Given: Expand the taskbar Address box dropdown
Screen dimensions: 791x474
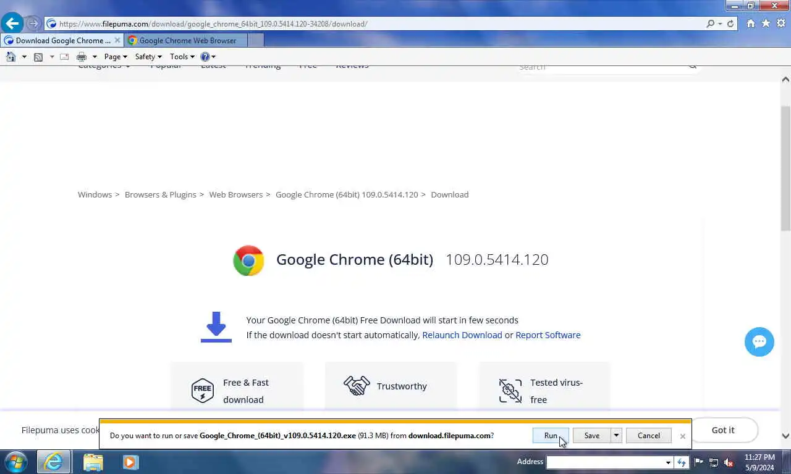Looking at the screenshot, I should point(668,462).
